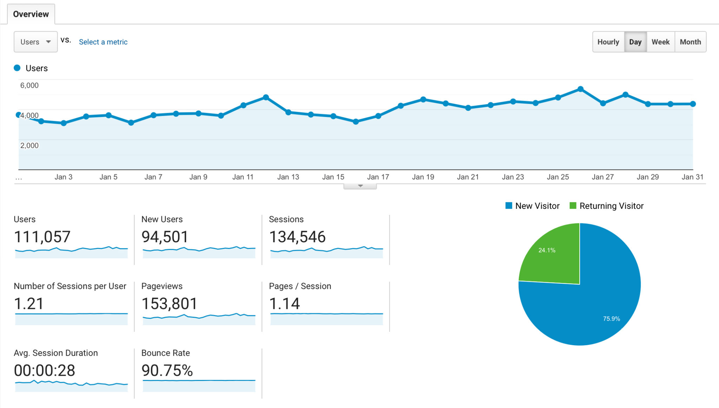The width and height of the screenshot is (719, 408).
Task: Select the Week granularity button
Action: coord(661,42)
